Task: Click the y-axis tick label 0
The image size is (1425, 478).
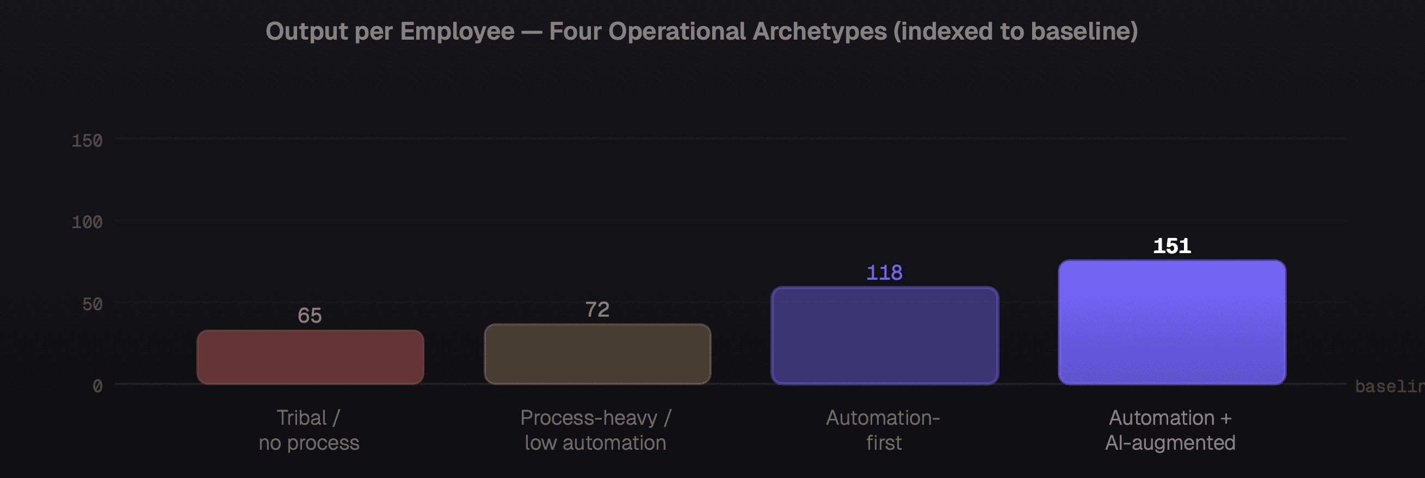Action: pos(97,386)
